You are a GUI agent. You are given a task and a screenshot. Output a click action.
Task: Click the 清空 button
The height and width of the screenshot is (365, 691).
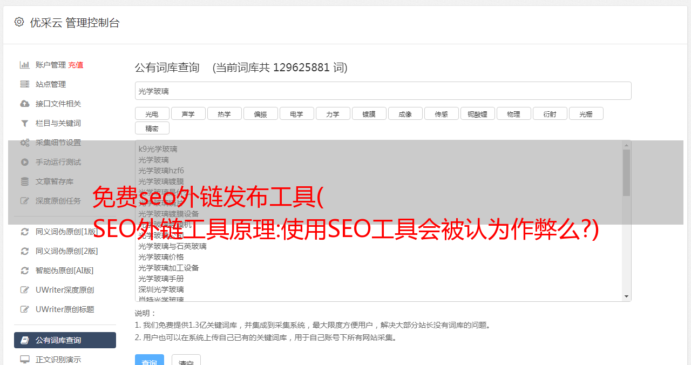[x=186, y=361]
